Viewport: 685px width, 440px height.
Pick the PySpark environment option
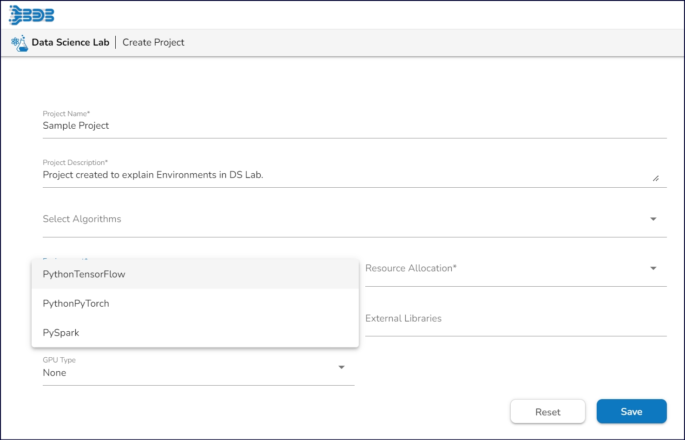tap(61, 333)
